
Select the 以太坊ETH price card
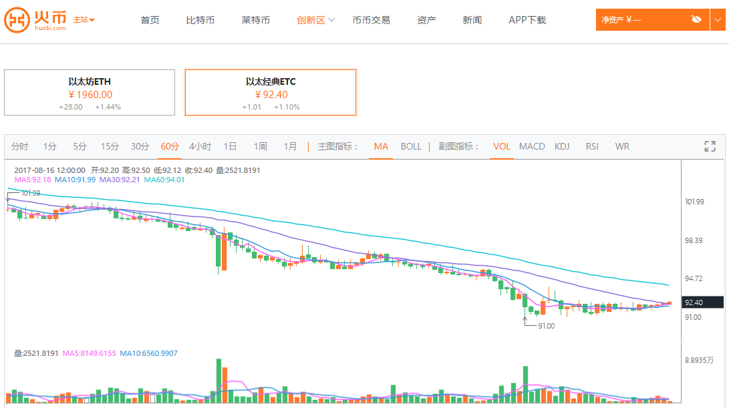pyautogui.click(x=90, y=93)
